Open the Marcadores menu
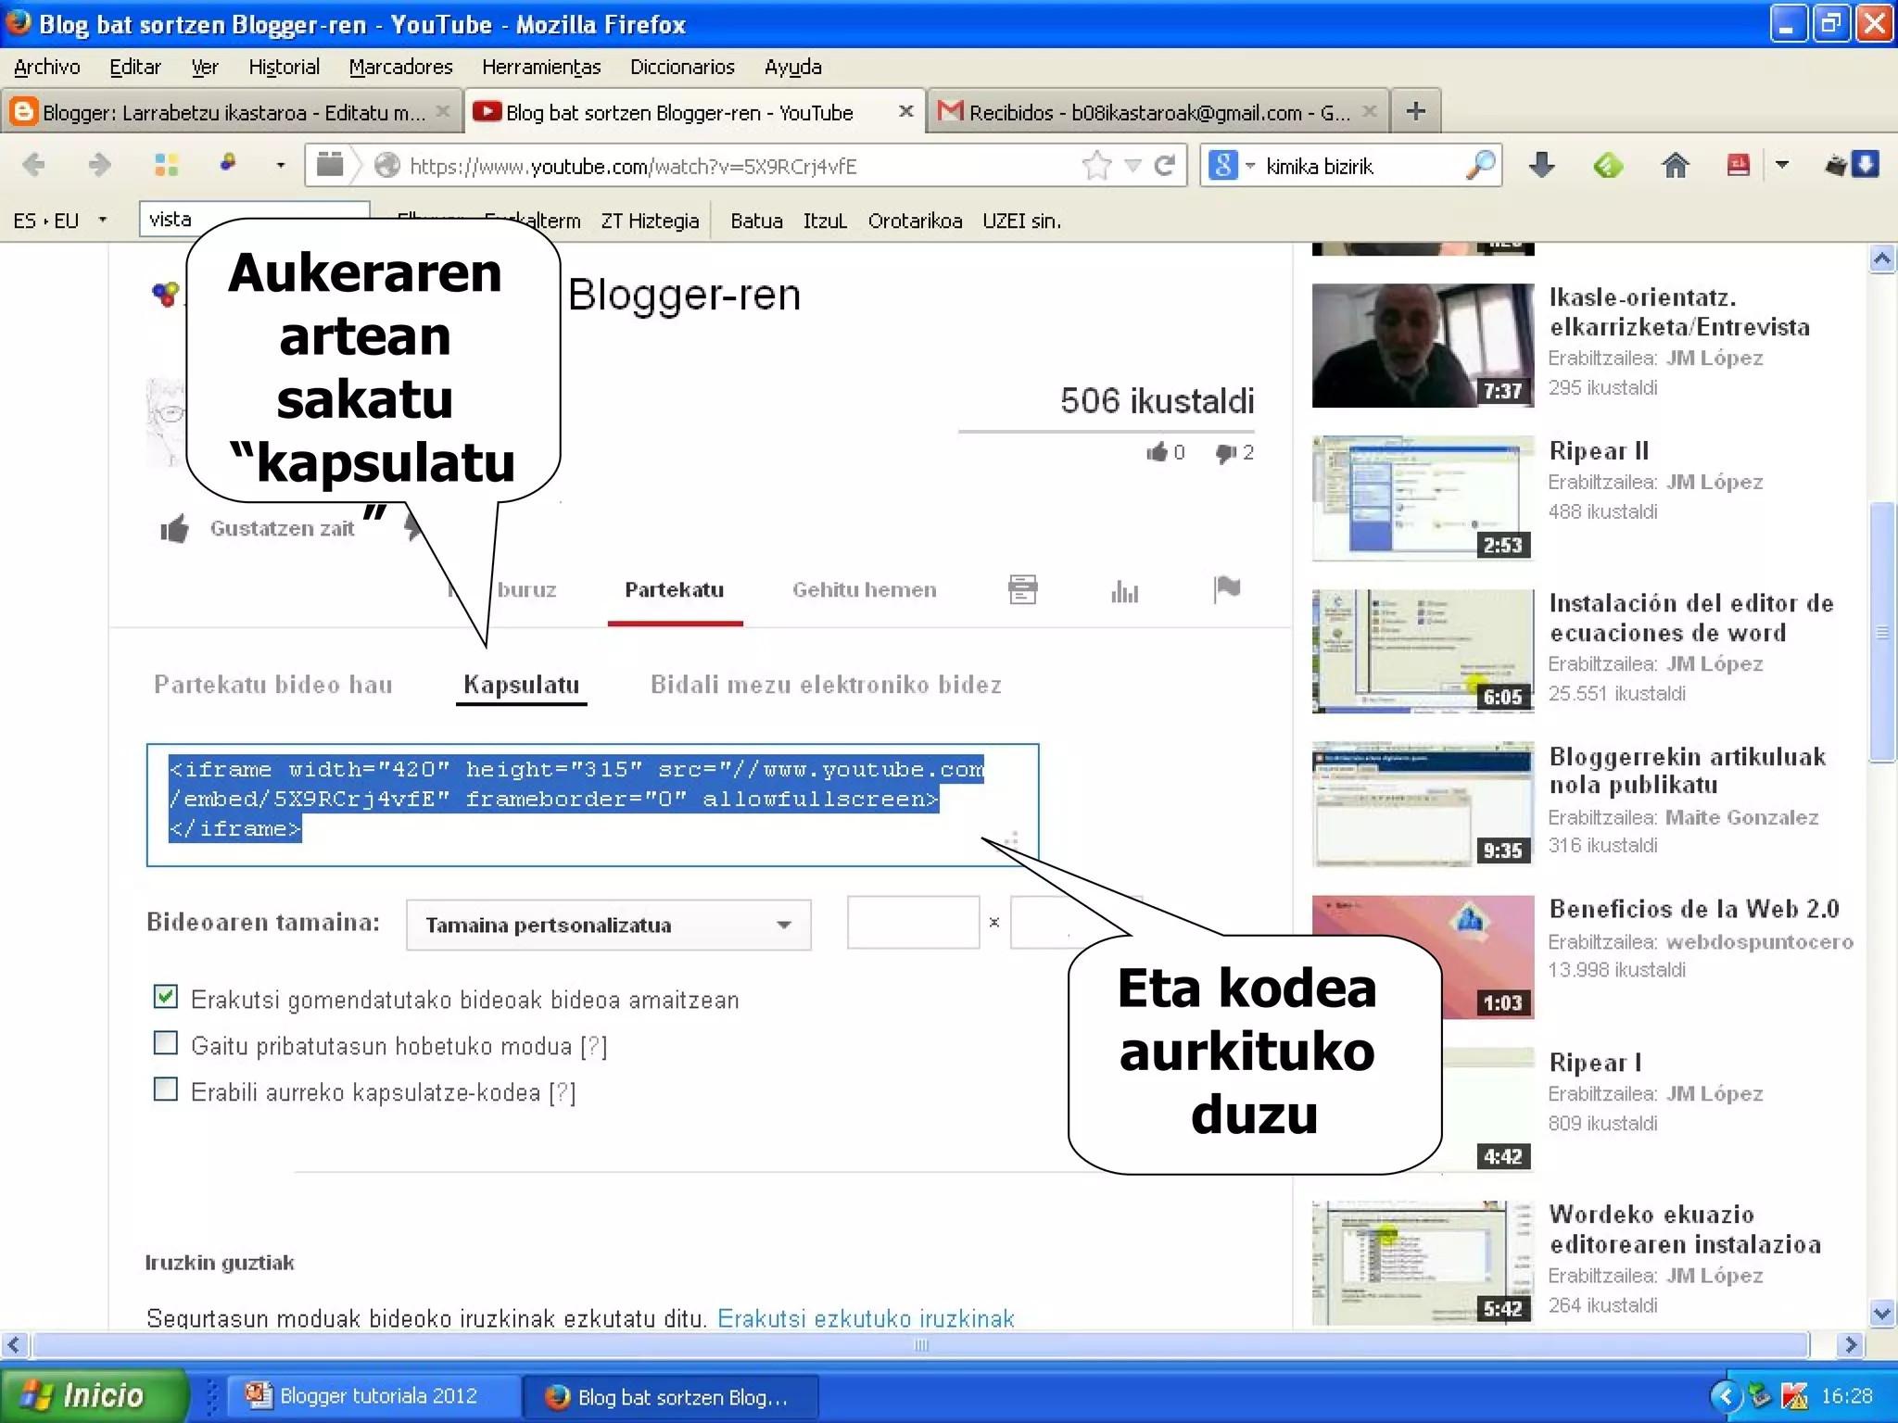The height and width of the screenshot is (1423, 1898). pos(400,67)
